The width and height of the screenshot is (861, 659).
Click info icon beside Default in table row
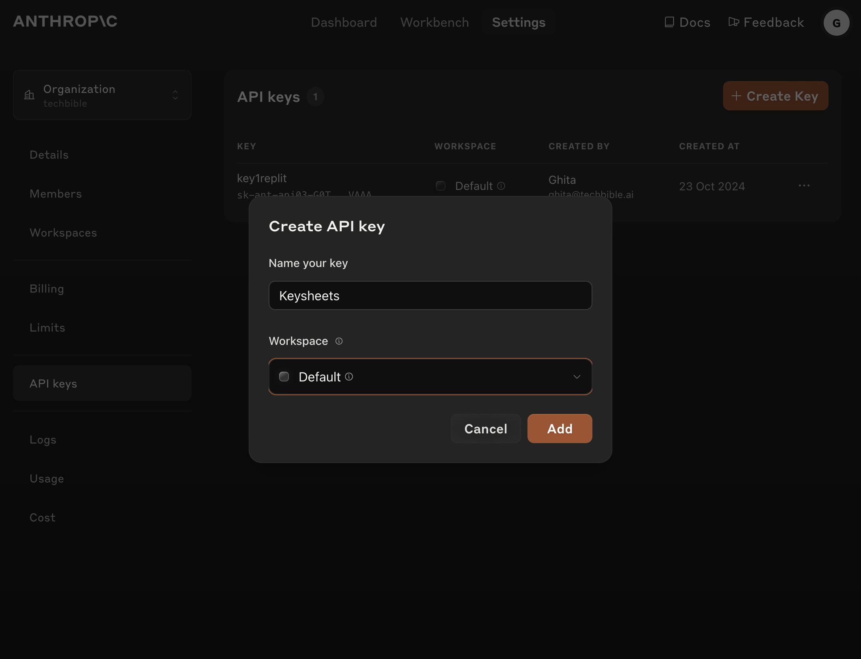[x=501, y=186]
